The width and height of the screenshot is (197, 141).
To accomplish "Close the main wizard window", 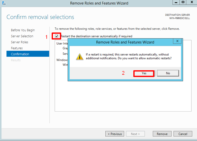I will (x=192, y=2).
